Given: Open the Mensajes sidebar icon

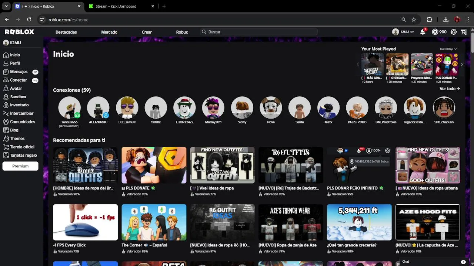Looking at the screenshot, I should click(6, 72).
